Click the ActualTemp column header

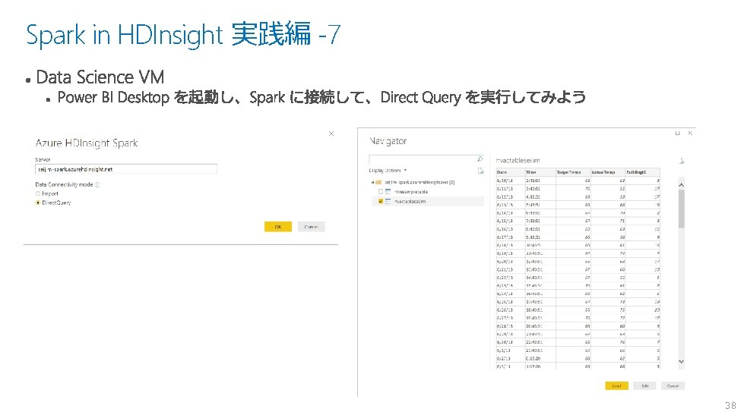[x=608, y=172]
